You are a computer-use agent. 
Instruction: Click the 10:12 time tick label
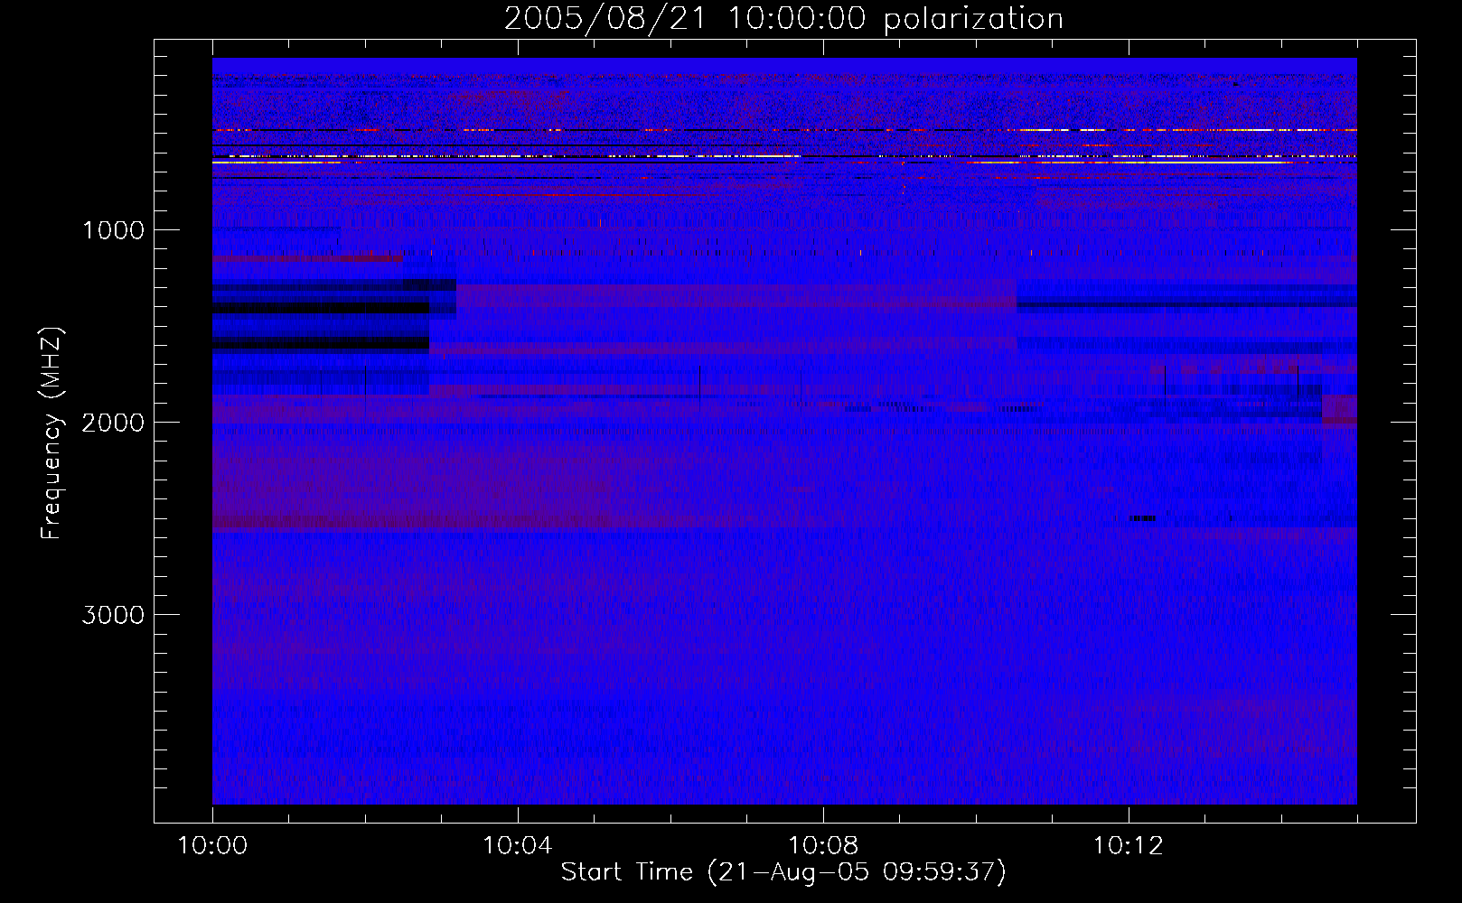click(x=1129, y=846)
